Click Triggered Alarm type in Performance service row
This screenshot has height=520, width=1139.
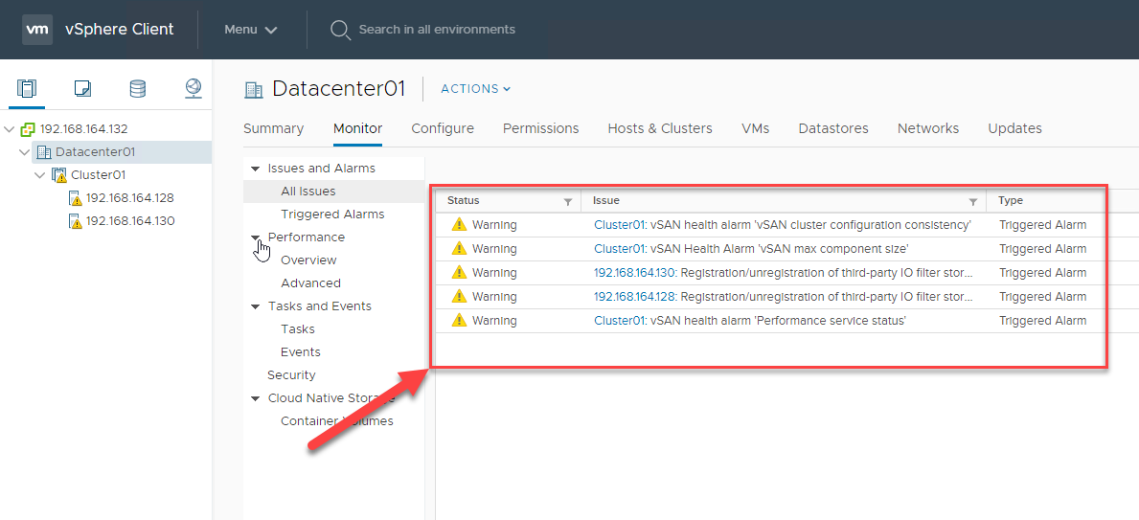click(1043, 321)
